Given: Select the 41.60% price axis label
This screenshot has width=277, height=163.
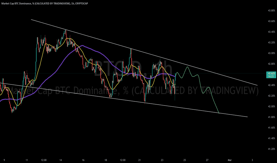Looking at the screenshot, I should pyautogui.click(x=272, y=127).
